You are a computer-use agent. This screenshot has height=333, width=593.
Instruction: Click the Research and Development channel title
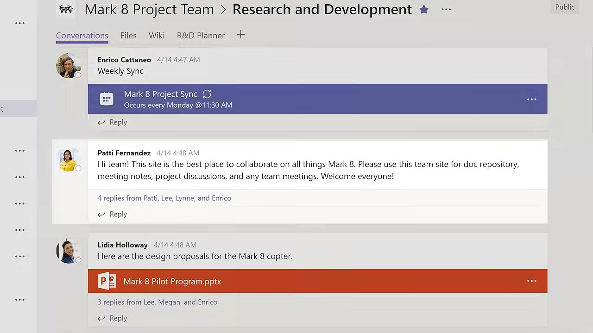322,9
